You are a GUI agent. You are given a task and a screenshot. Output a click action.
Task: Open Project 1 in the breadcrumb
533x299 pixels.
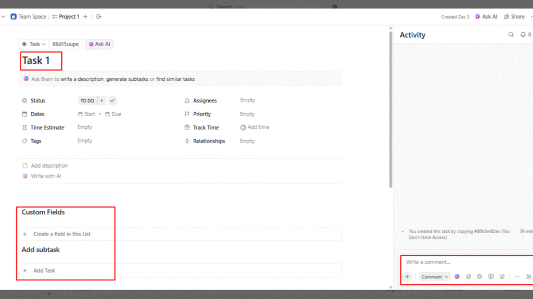(69, 17)
